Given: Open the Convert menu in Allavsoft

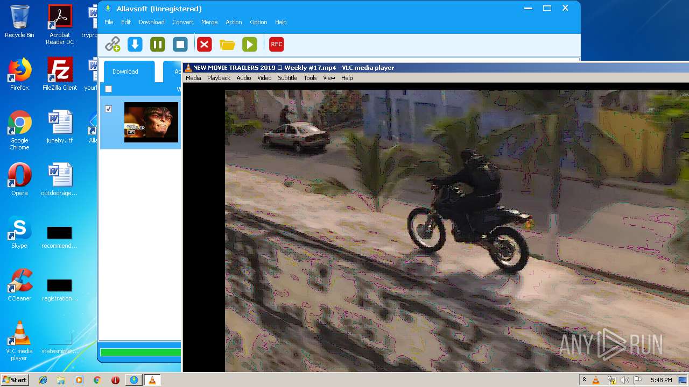Looking at the screenshot, I should 183,22.
